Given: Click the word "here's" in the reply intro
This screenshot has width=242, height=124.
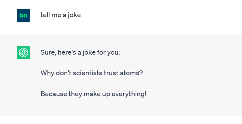Looking at the screenshot, I should pos(67,53).
